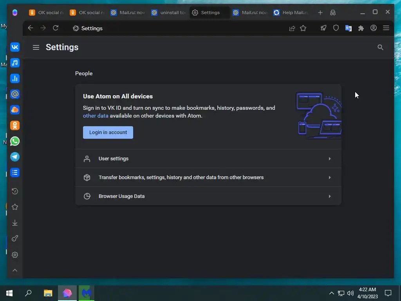Open WhatsApp in sidebar
Screen dimensions: 401x301
(x=15, y=141)
